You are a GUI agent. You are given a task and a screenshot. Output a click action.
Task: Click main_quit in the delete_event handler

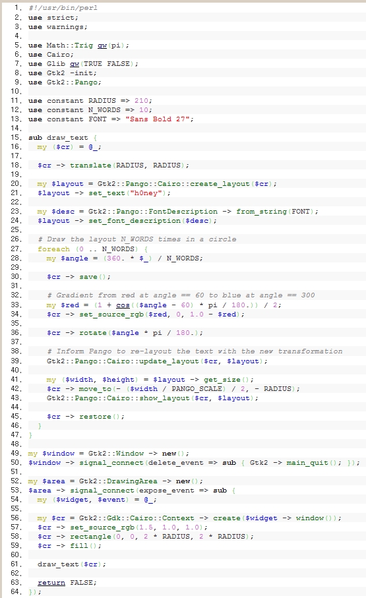tap(307, 463)
